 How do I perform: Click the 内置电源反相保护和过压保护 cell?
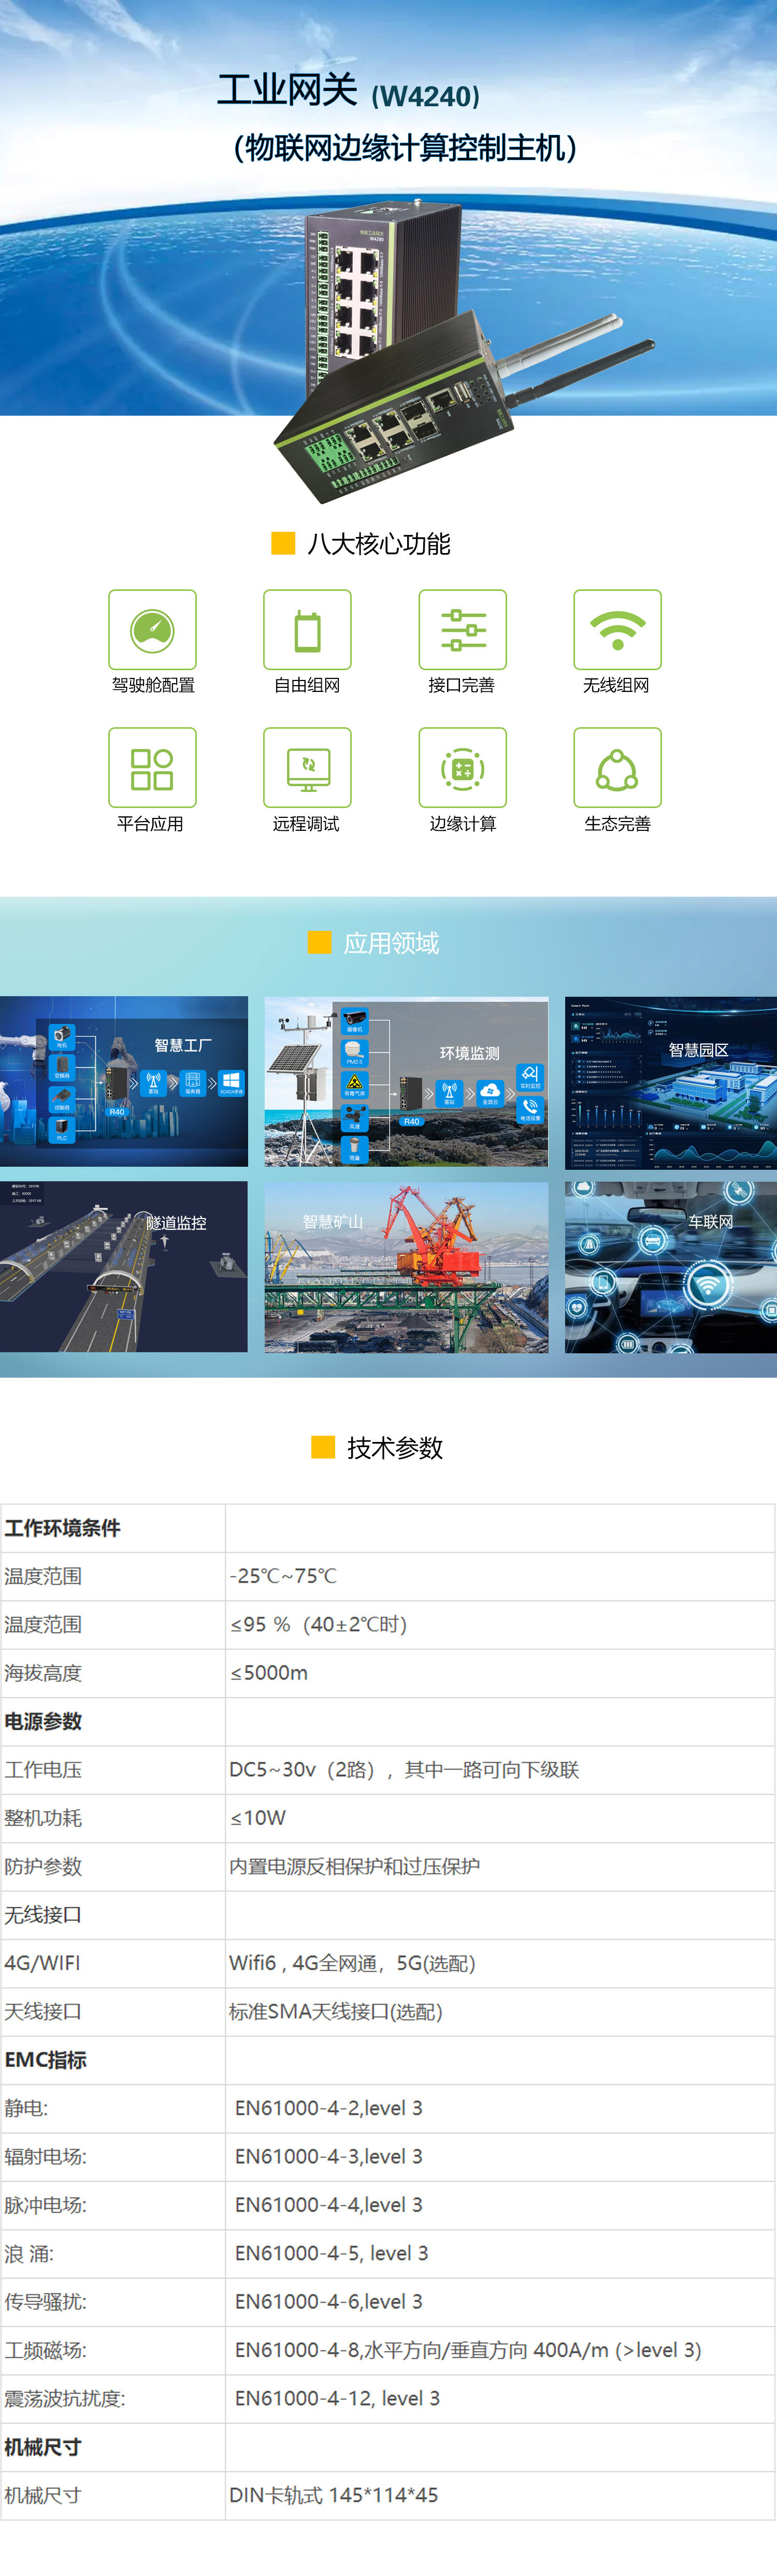[x=500, y=1866]
